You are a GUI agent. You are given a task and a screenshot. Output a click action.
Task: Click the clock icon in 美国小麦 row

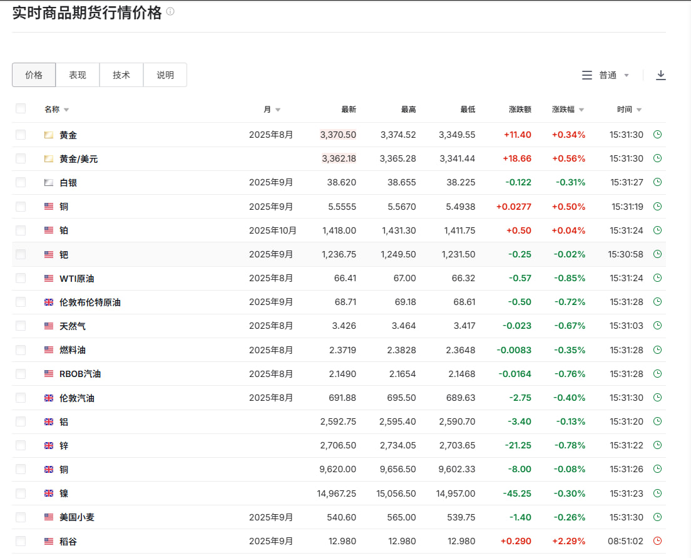(x=657, y=517)
